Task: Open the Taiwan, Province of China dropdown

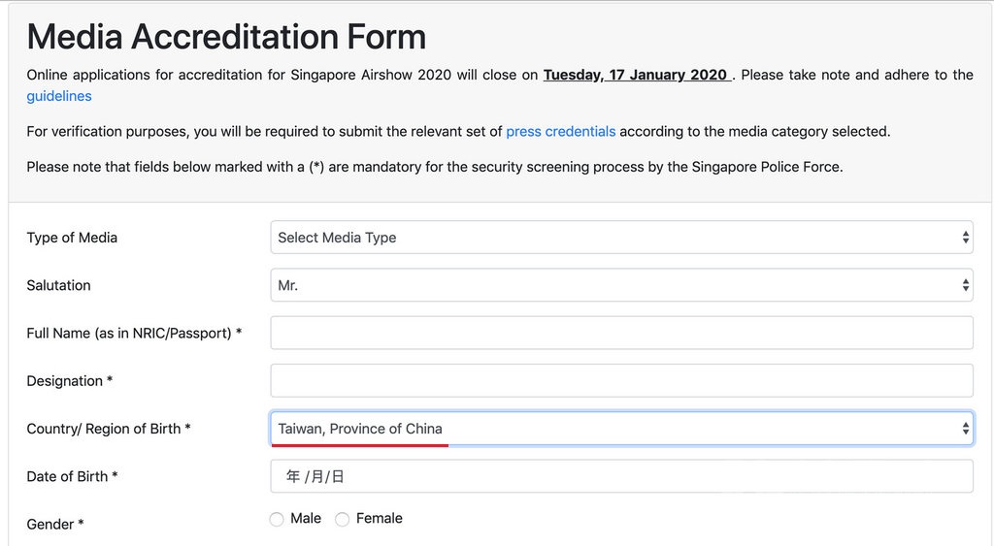Action: pos(621,429)
